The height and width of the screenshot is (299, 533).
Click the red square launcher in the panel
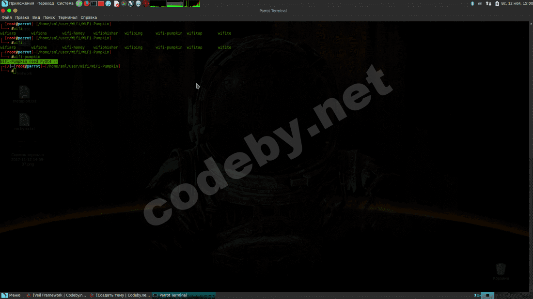pos(101,4)
